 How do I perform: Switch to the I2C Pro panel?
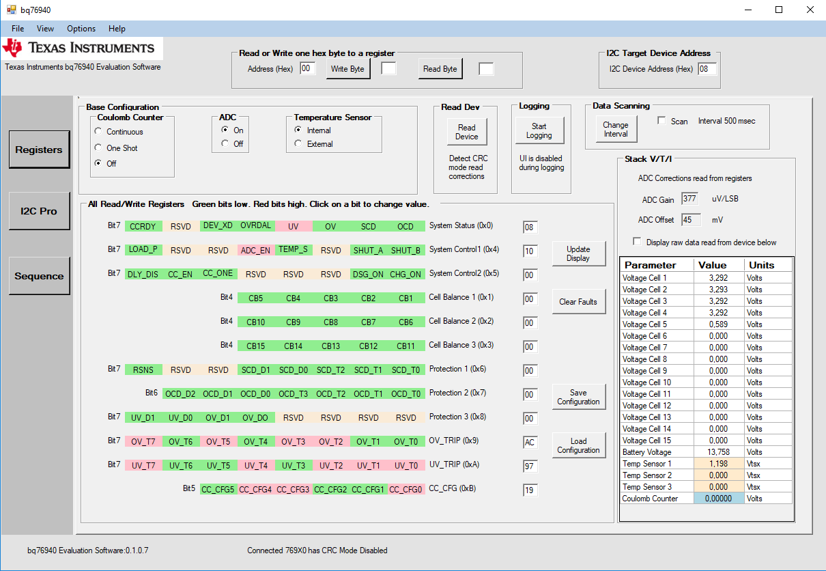[x=39, y=211]
